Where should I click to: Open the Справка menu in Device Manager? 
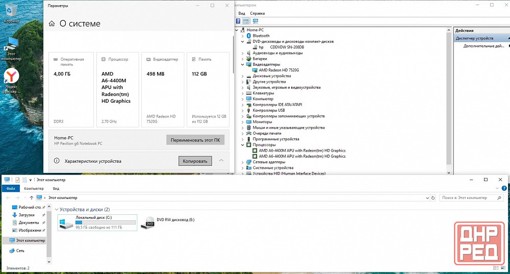tap(258, 13)
